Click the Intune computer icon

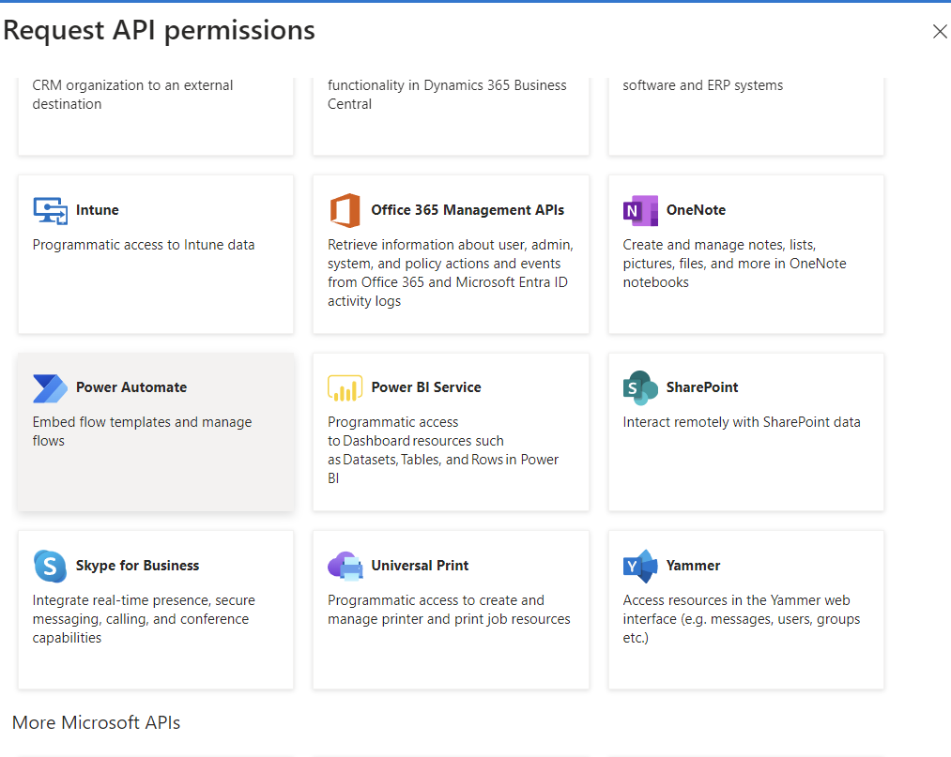coord(51,211)
